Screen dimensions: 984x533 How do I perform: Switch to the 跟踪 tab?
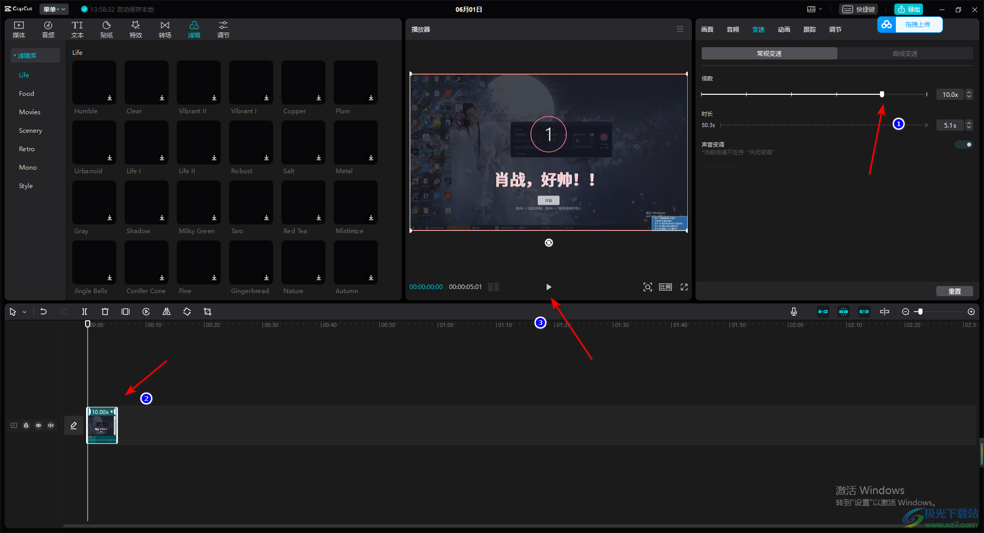[x=810, y=30]
